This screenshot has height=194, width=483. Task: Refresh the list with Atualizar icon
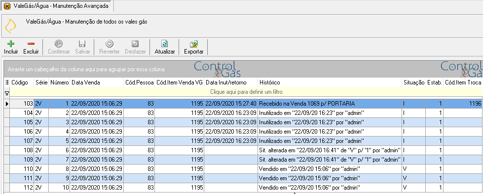coord(165,44)
